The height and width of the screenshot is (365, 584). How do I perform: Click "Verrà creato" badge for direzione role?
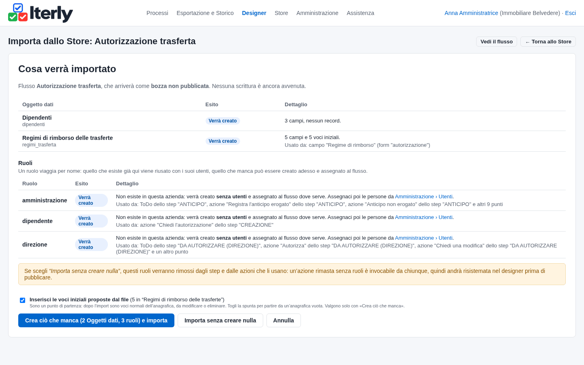tap(92, 245)
